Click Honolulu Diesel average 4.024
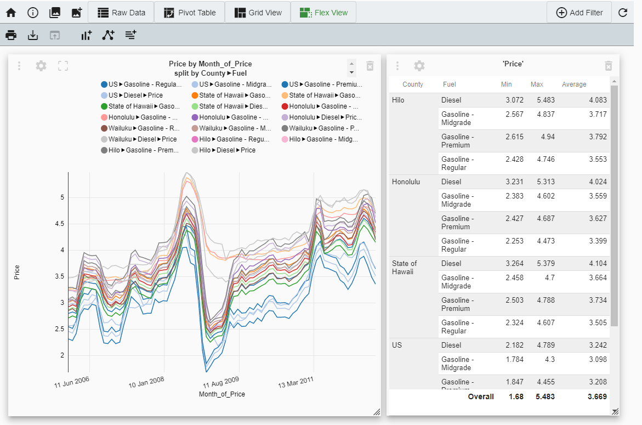The width and height of the screenshot is (642, 425). coord(598,182)
